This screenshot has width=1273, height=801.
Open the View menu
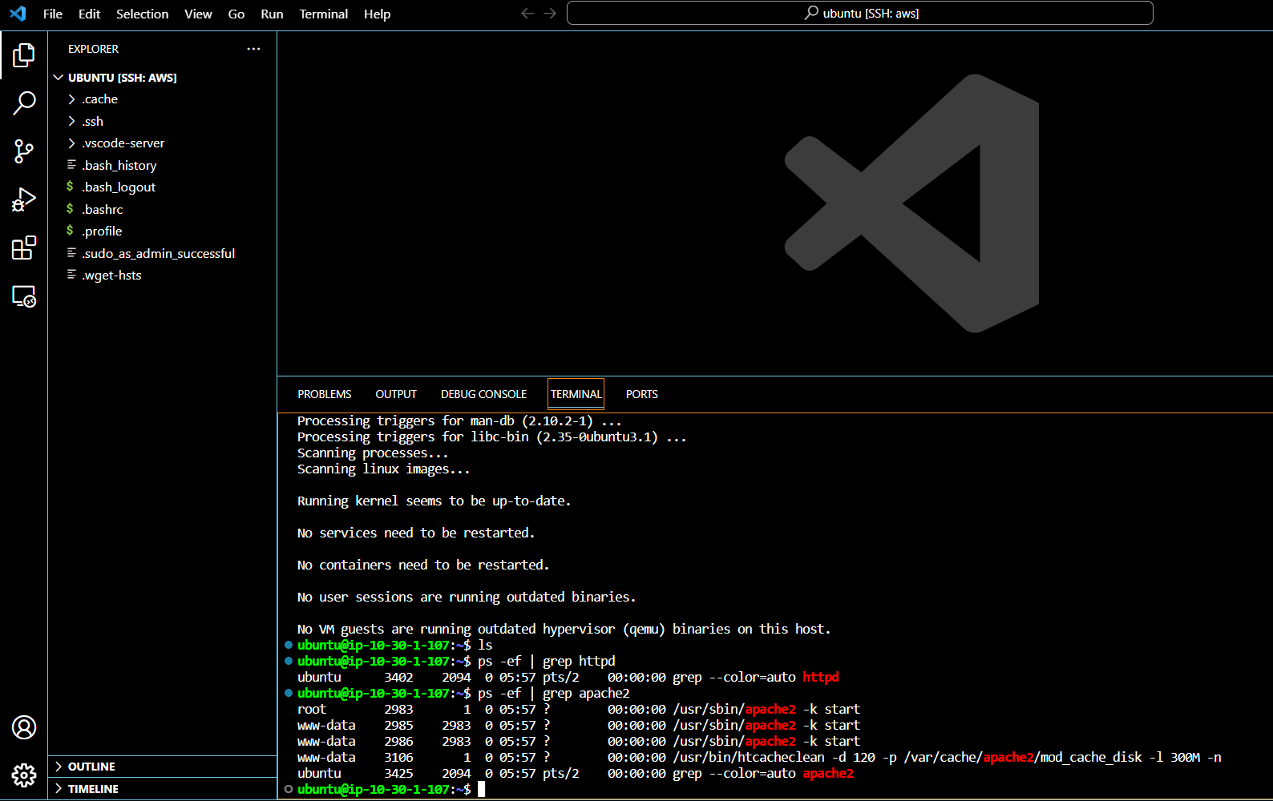(x=198, y=14)
